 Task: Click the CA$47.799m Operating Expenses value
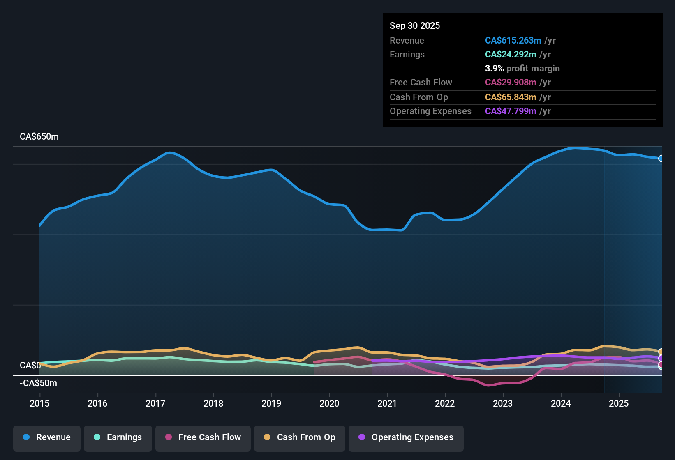(x=510, y=111)
